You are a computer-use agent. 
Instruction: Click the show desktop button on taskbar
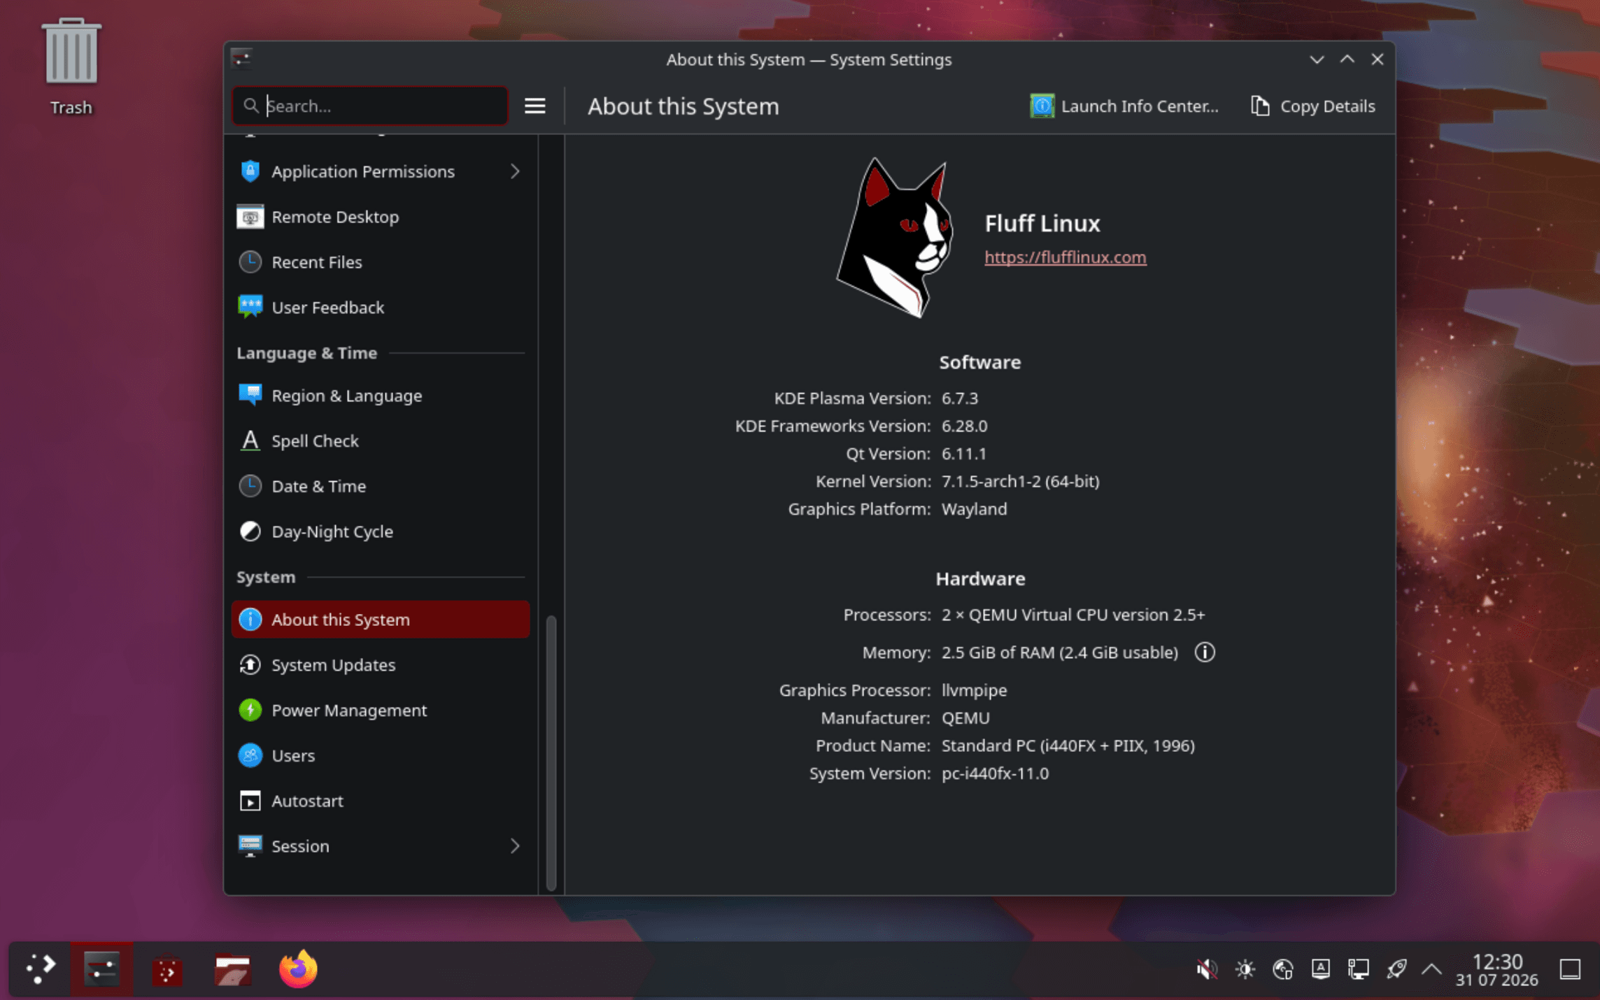click(1570, 969)
